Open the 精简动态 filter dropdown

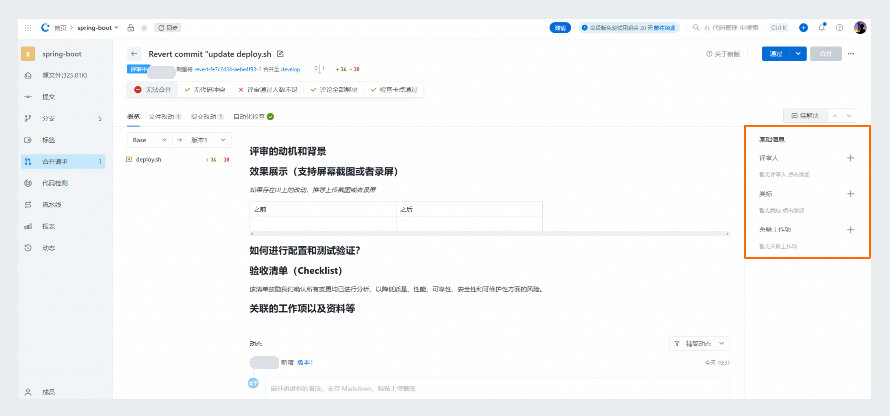(700, 344)
